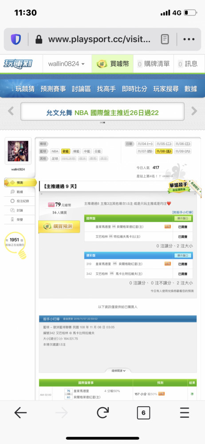Click 顯示盤口 in 國際盤 header
The image size is (205, 444).
tap(183, 218)
